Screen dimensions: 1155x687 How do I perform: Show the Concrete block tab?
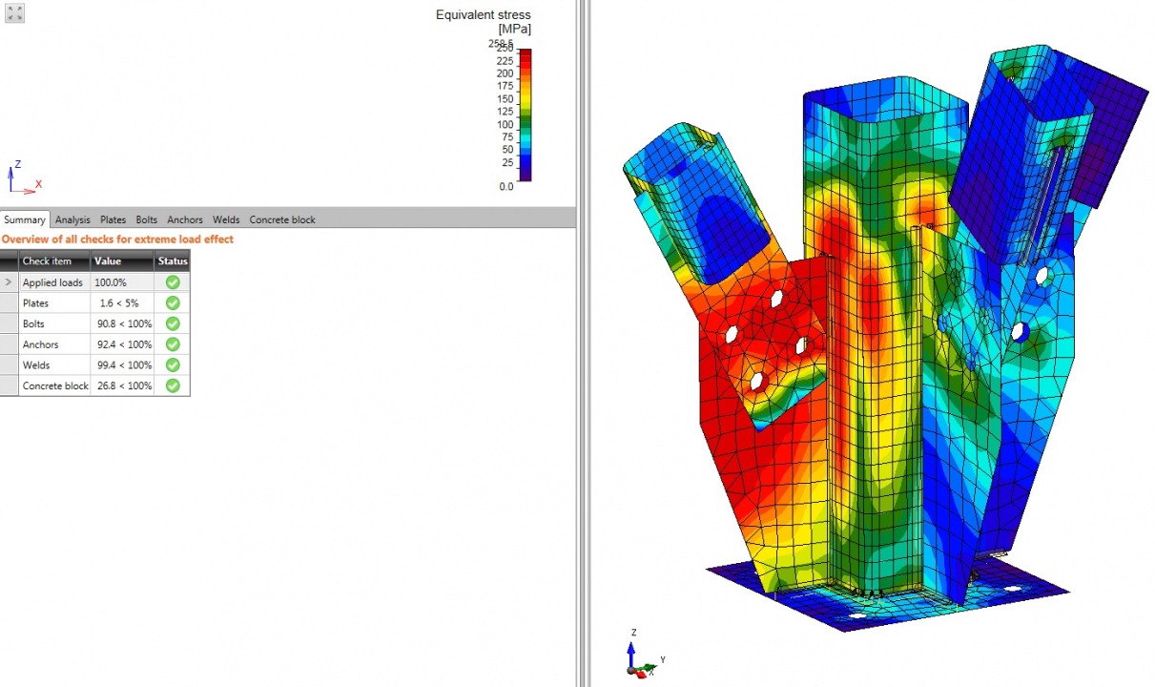tap(282, 219)
